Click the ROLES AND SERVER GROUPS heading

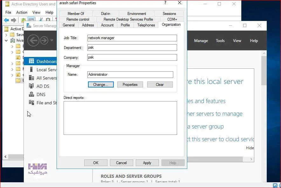[x=131, y=176]
